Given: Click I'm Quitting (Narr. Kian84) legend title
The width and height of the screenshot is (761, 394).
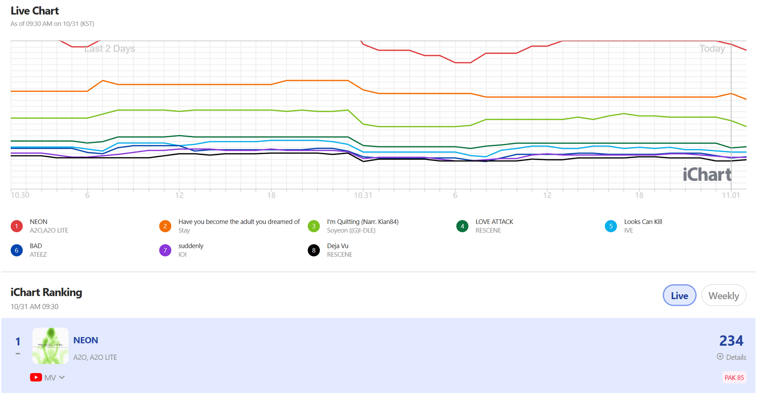Looking at the screenshot, I should (x=363, y=222).
